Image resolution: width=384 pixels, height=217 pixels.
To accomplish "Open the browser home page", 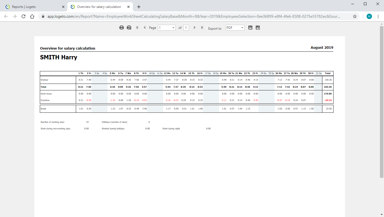I will pos(32,16).
